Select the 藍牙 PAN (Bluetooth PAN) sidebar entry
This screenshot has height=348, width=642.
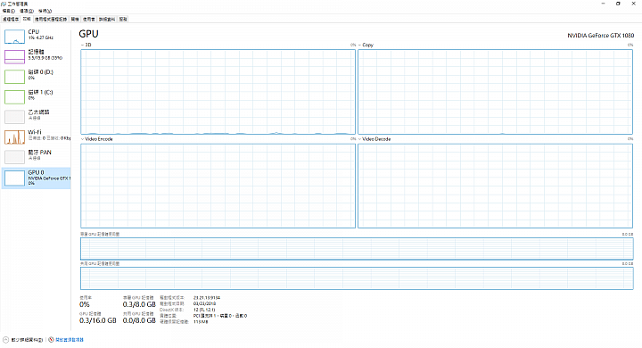click(x=36, y=156)
